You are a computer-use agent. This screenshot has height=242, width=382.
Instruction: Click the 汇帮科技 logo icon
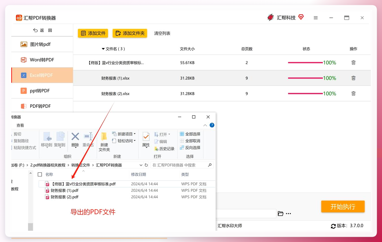271,18
